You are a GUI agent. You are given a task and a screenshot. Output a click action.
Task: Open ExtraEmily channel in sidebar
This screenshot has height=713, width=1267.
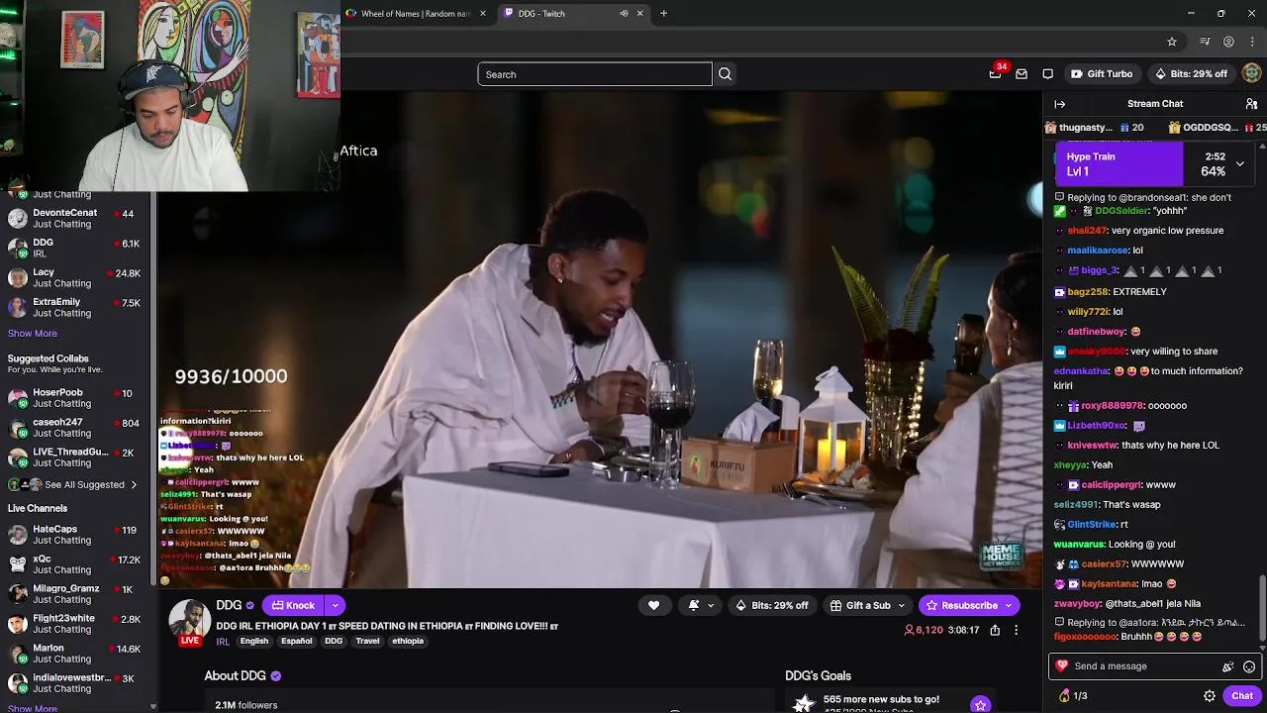click(x=76, y=307)
